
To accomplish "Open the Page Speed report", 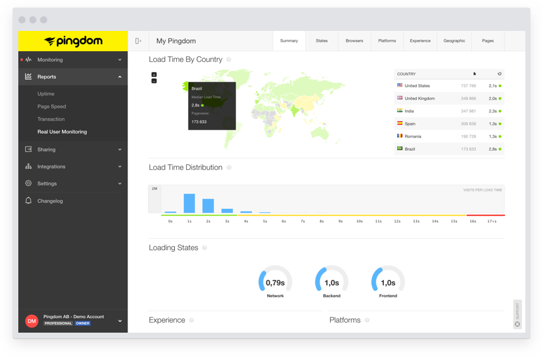I will (52, 106).
